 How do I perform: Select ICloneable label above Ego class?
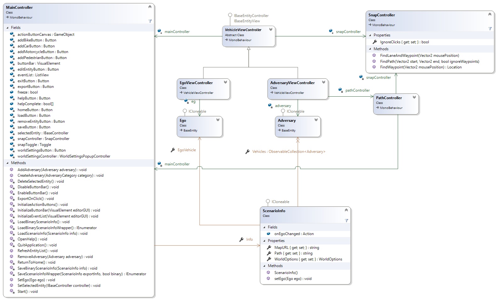197,111
